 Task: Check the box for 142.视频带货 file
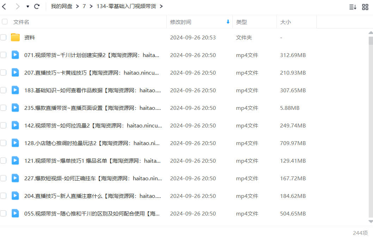point(3,125)
